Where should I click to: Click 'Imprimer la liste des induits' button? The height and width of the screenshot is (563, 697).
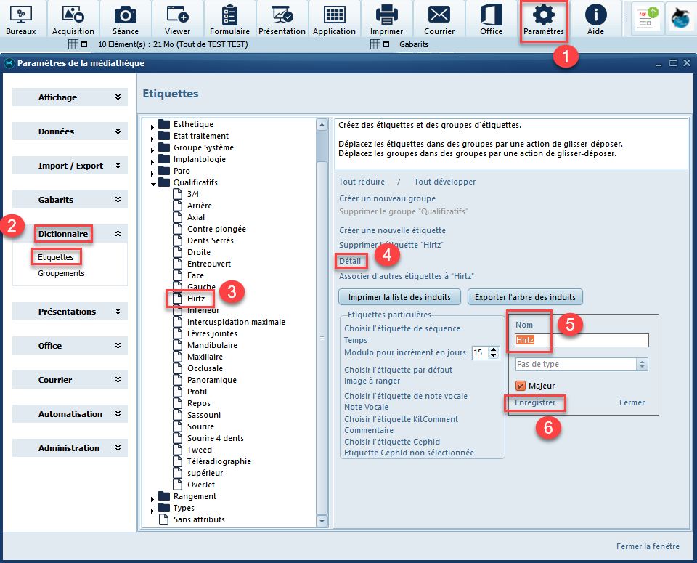point(399,297)
